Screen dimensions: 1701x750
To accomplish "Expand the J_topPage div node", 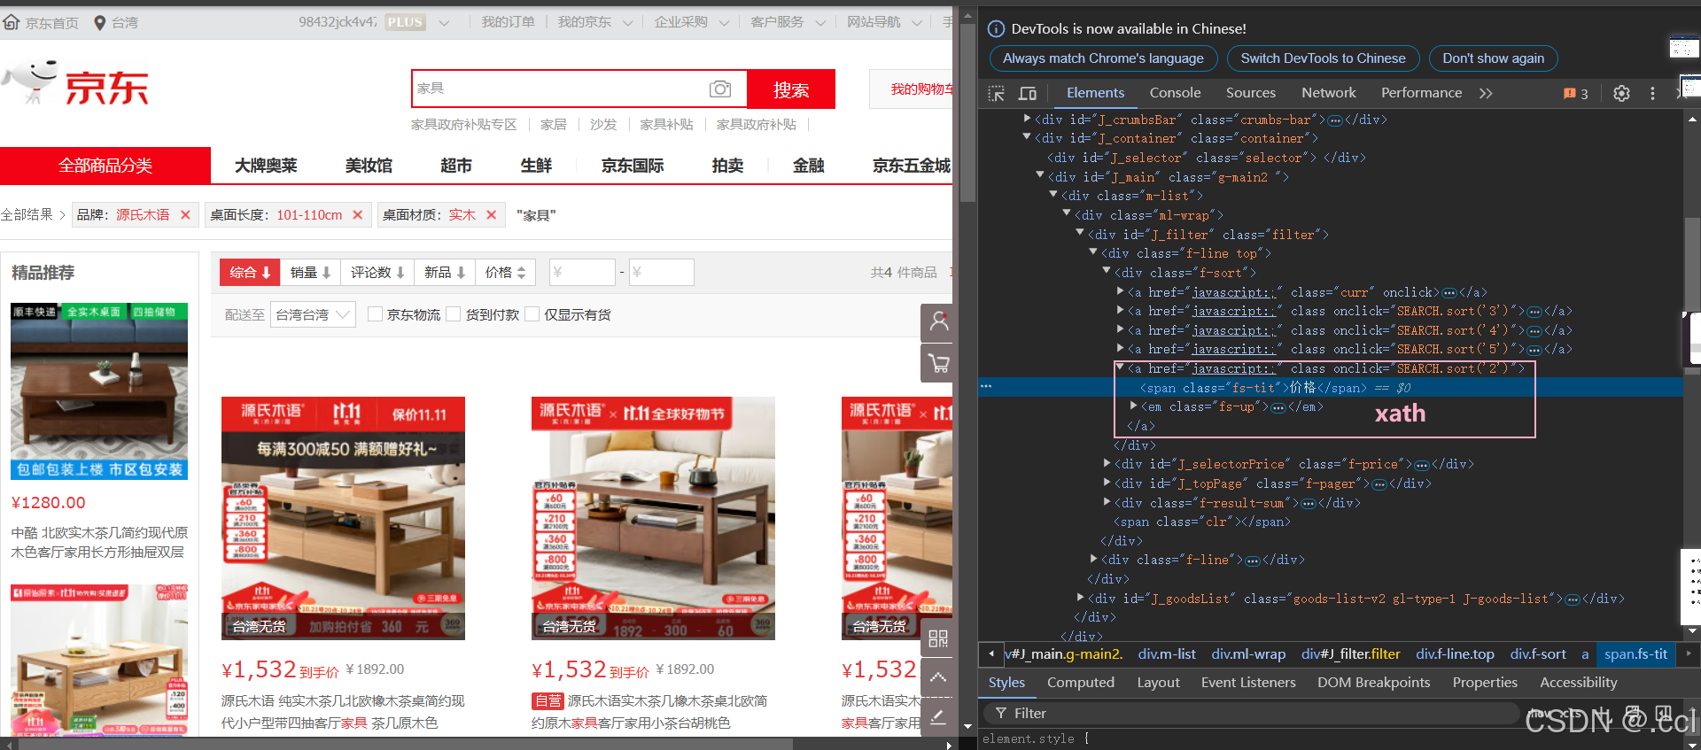I will point(1107,483).
